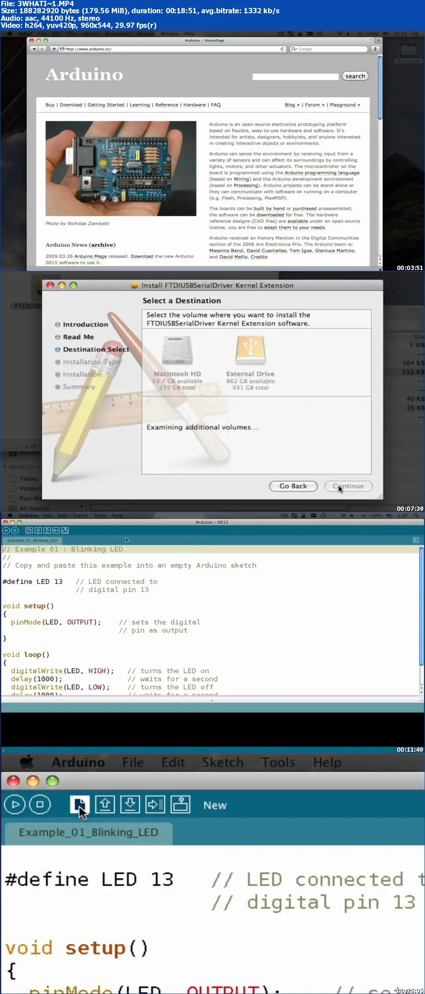This screenshot has height=994, width=425.
Task: Click the small Verify icon in Arduino - 0015 window
Action: [x=6, y=530]
